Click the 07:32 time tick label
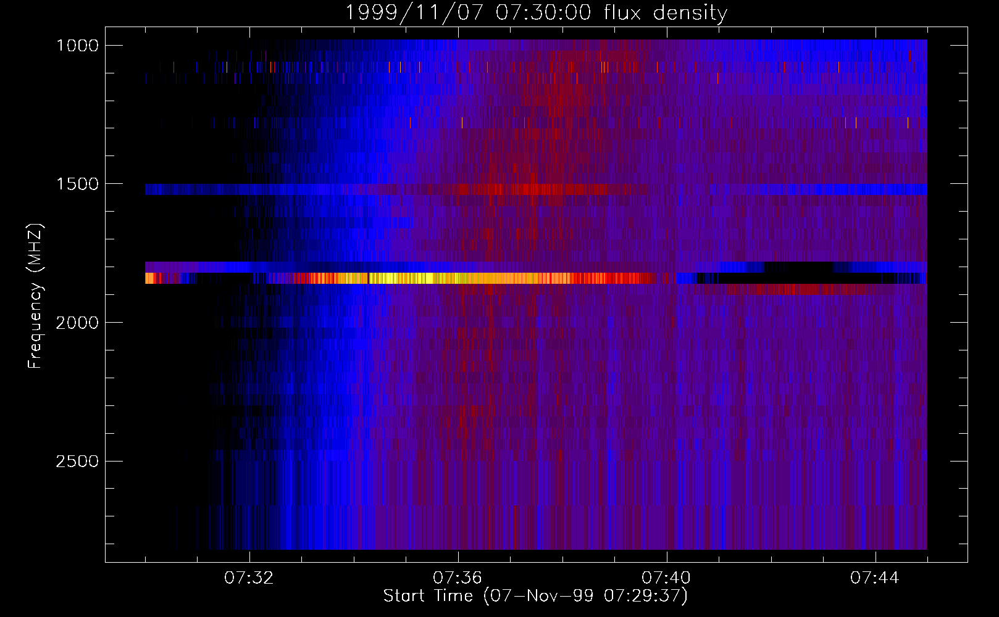Image resolution: width=999 pixels, height=617 pixels. (249, 578)
